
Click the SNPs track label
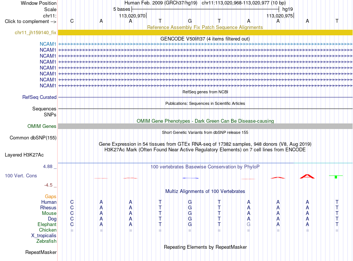[x=50, y=115]
